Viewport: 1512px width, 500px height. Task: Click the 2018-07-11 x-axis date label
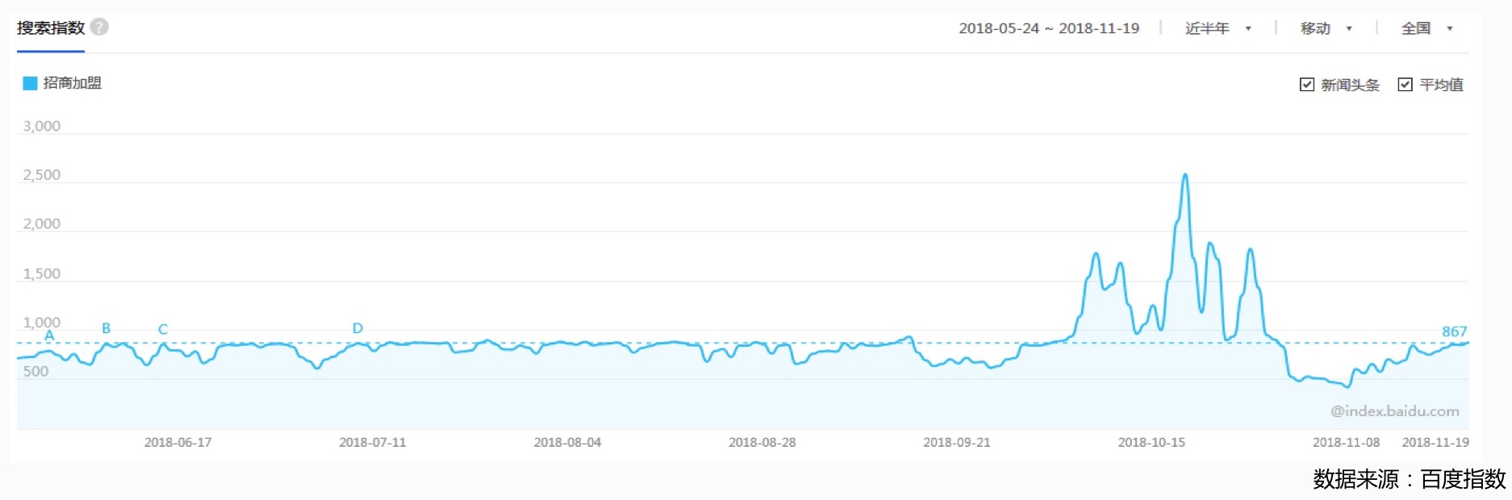[x=373, y=442]
